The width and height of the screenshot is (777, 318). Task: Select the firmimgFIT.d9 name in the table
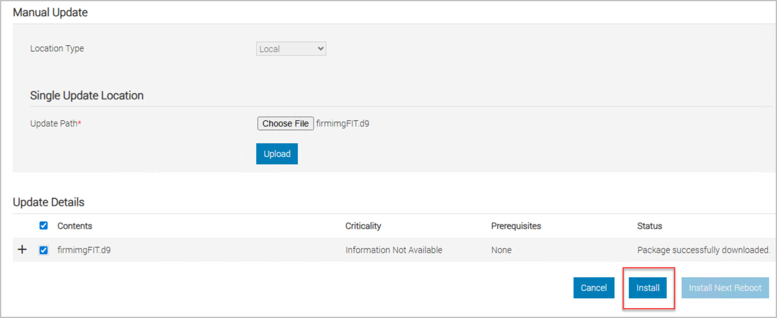[84, 250]
